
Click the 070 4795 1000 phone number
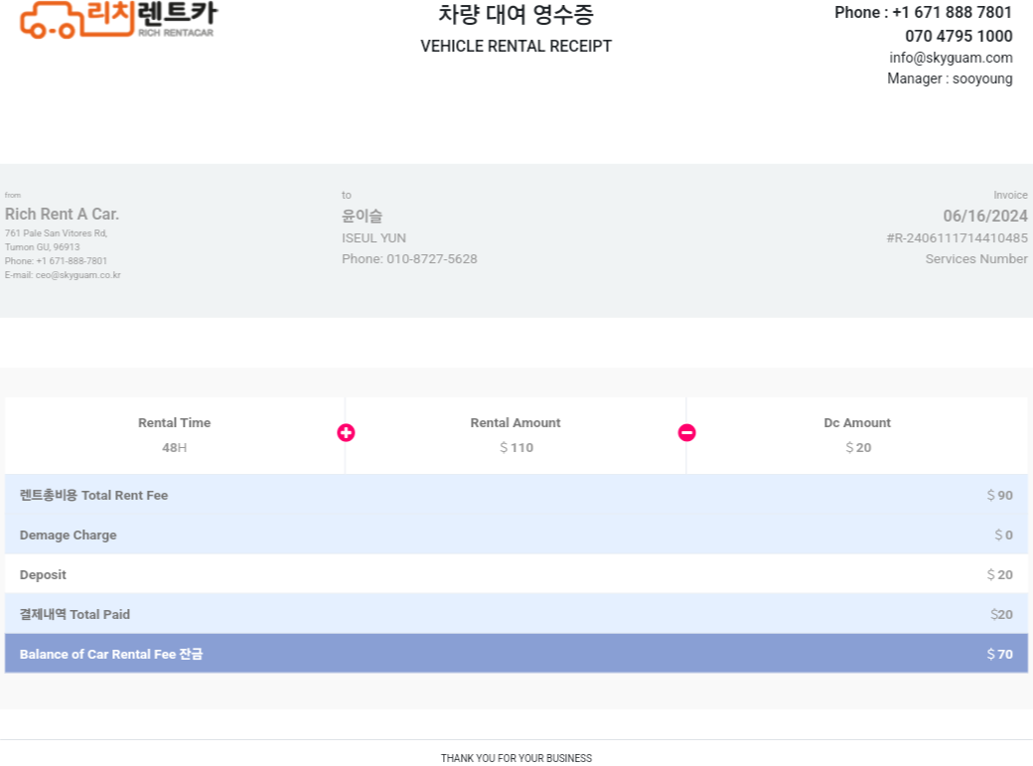click(959, 36)
